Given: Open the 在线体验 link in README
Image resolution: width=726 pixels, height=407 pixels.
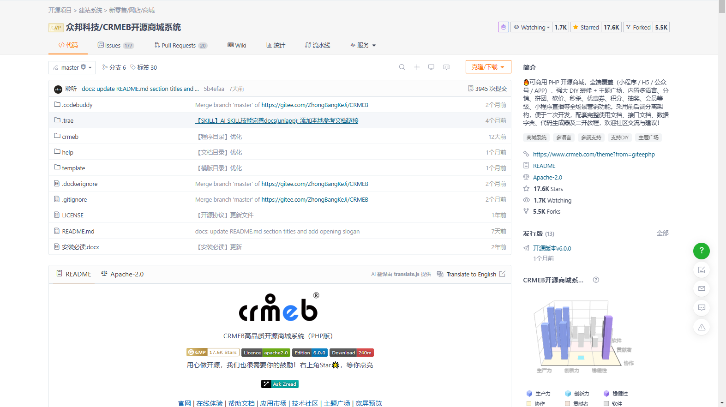Looking at the screenshot, I should pyautogui.click(x=210, y=403).
